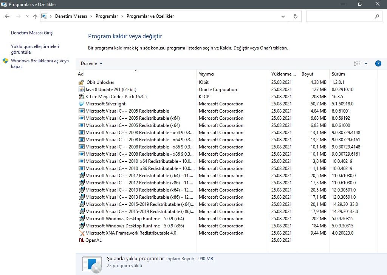Screen dimensions: 387x275
Task: Click the Java 8 Update 291 icon
Action: pos(82,90)
